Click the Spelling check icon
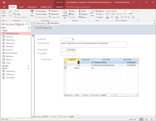Image resolution: width=156 pixels, height=121 pixels. 80,14
